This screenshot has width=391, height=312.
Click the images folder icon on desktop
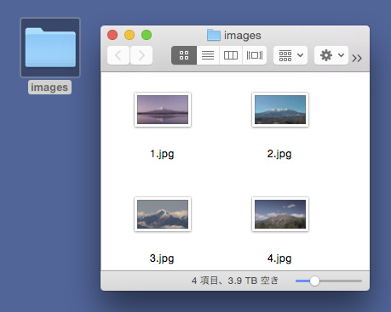[x=50, y=48]
